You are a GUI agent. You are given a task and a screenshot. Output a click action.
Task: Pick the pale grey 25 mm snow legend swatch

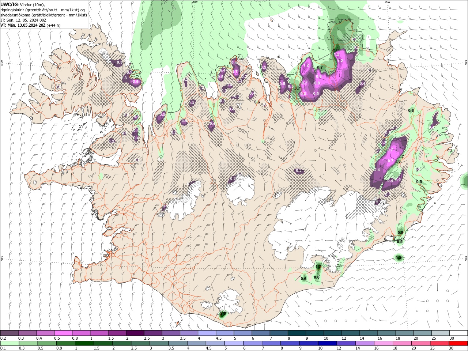440,333
